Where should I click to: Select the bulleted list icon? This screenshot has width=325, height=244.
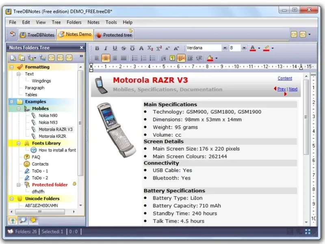click(135, 58)
